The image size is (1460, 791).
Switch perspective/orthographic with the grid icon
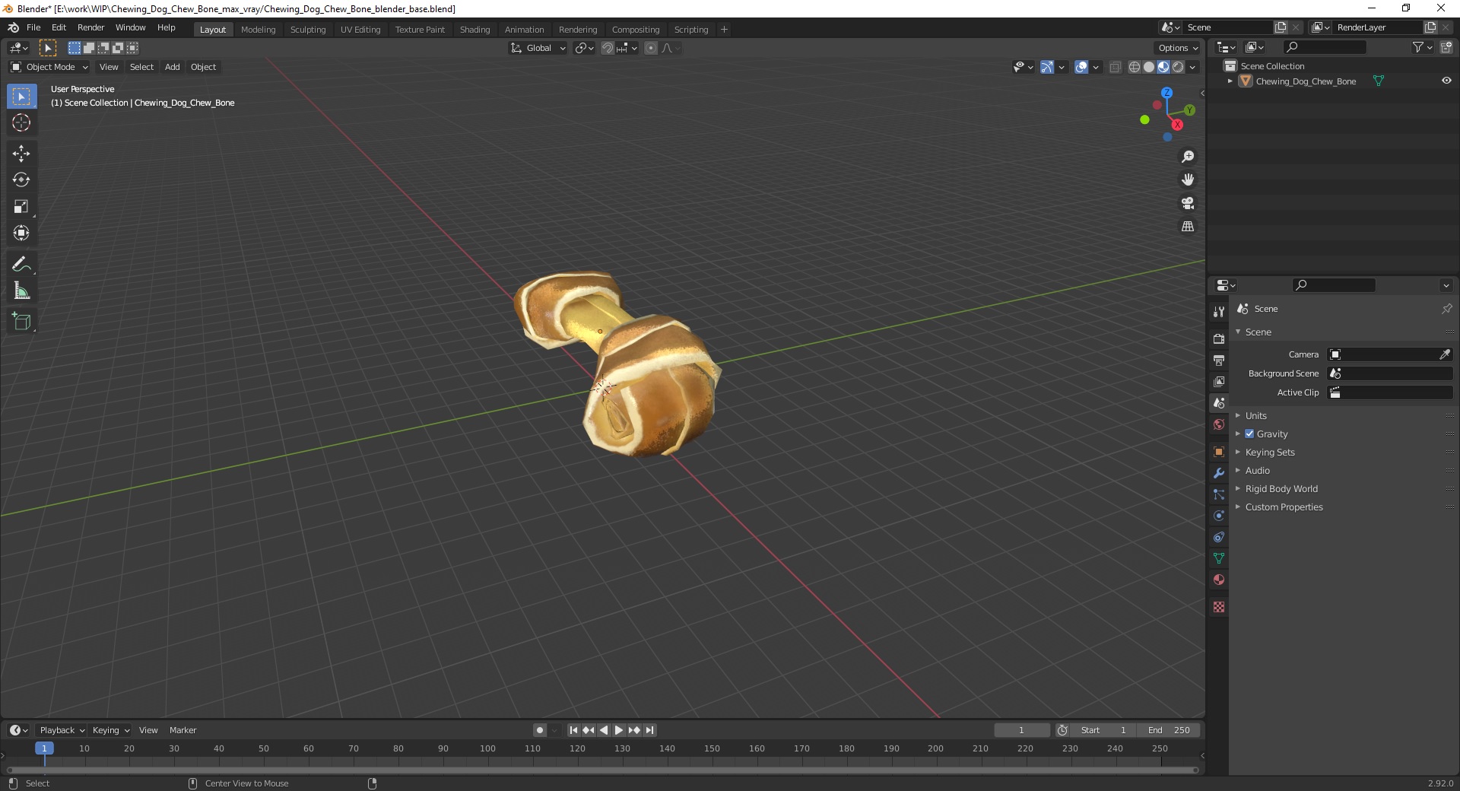pos(1188,227)
